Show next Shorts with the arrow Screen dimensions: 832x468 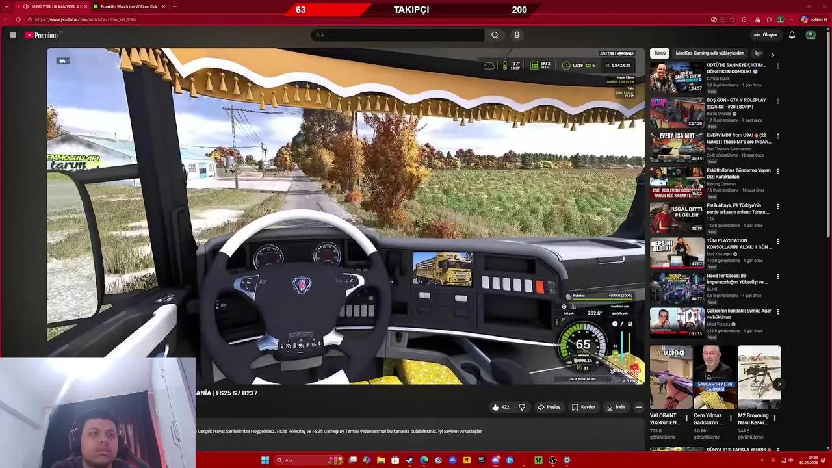(778, 384)
